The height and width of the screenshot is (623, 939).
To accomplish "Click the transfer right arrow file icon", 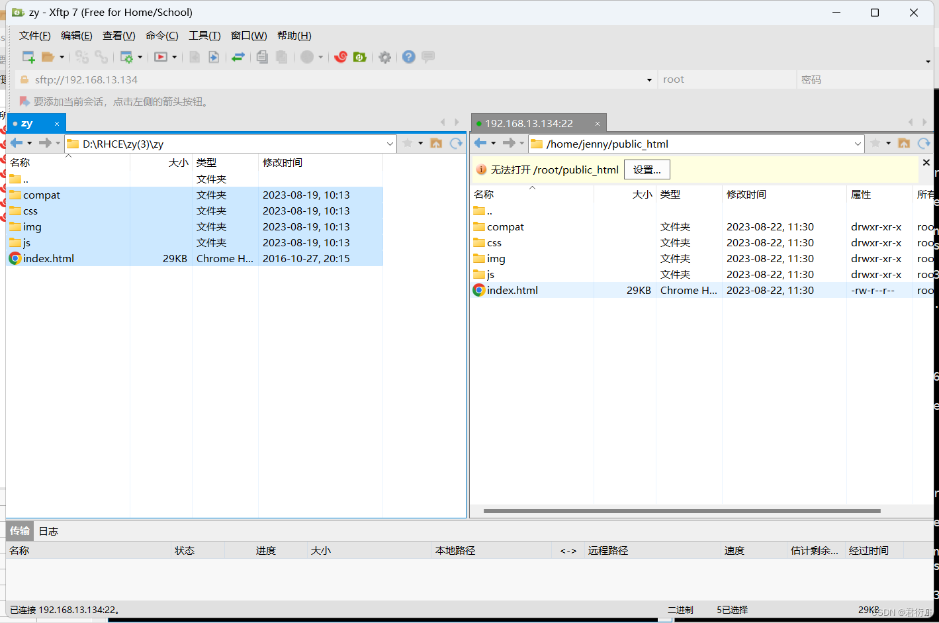I will 214,57.
